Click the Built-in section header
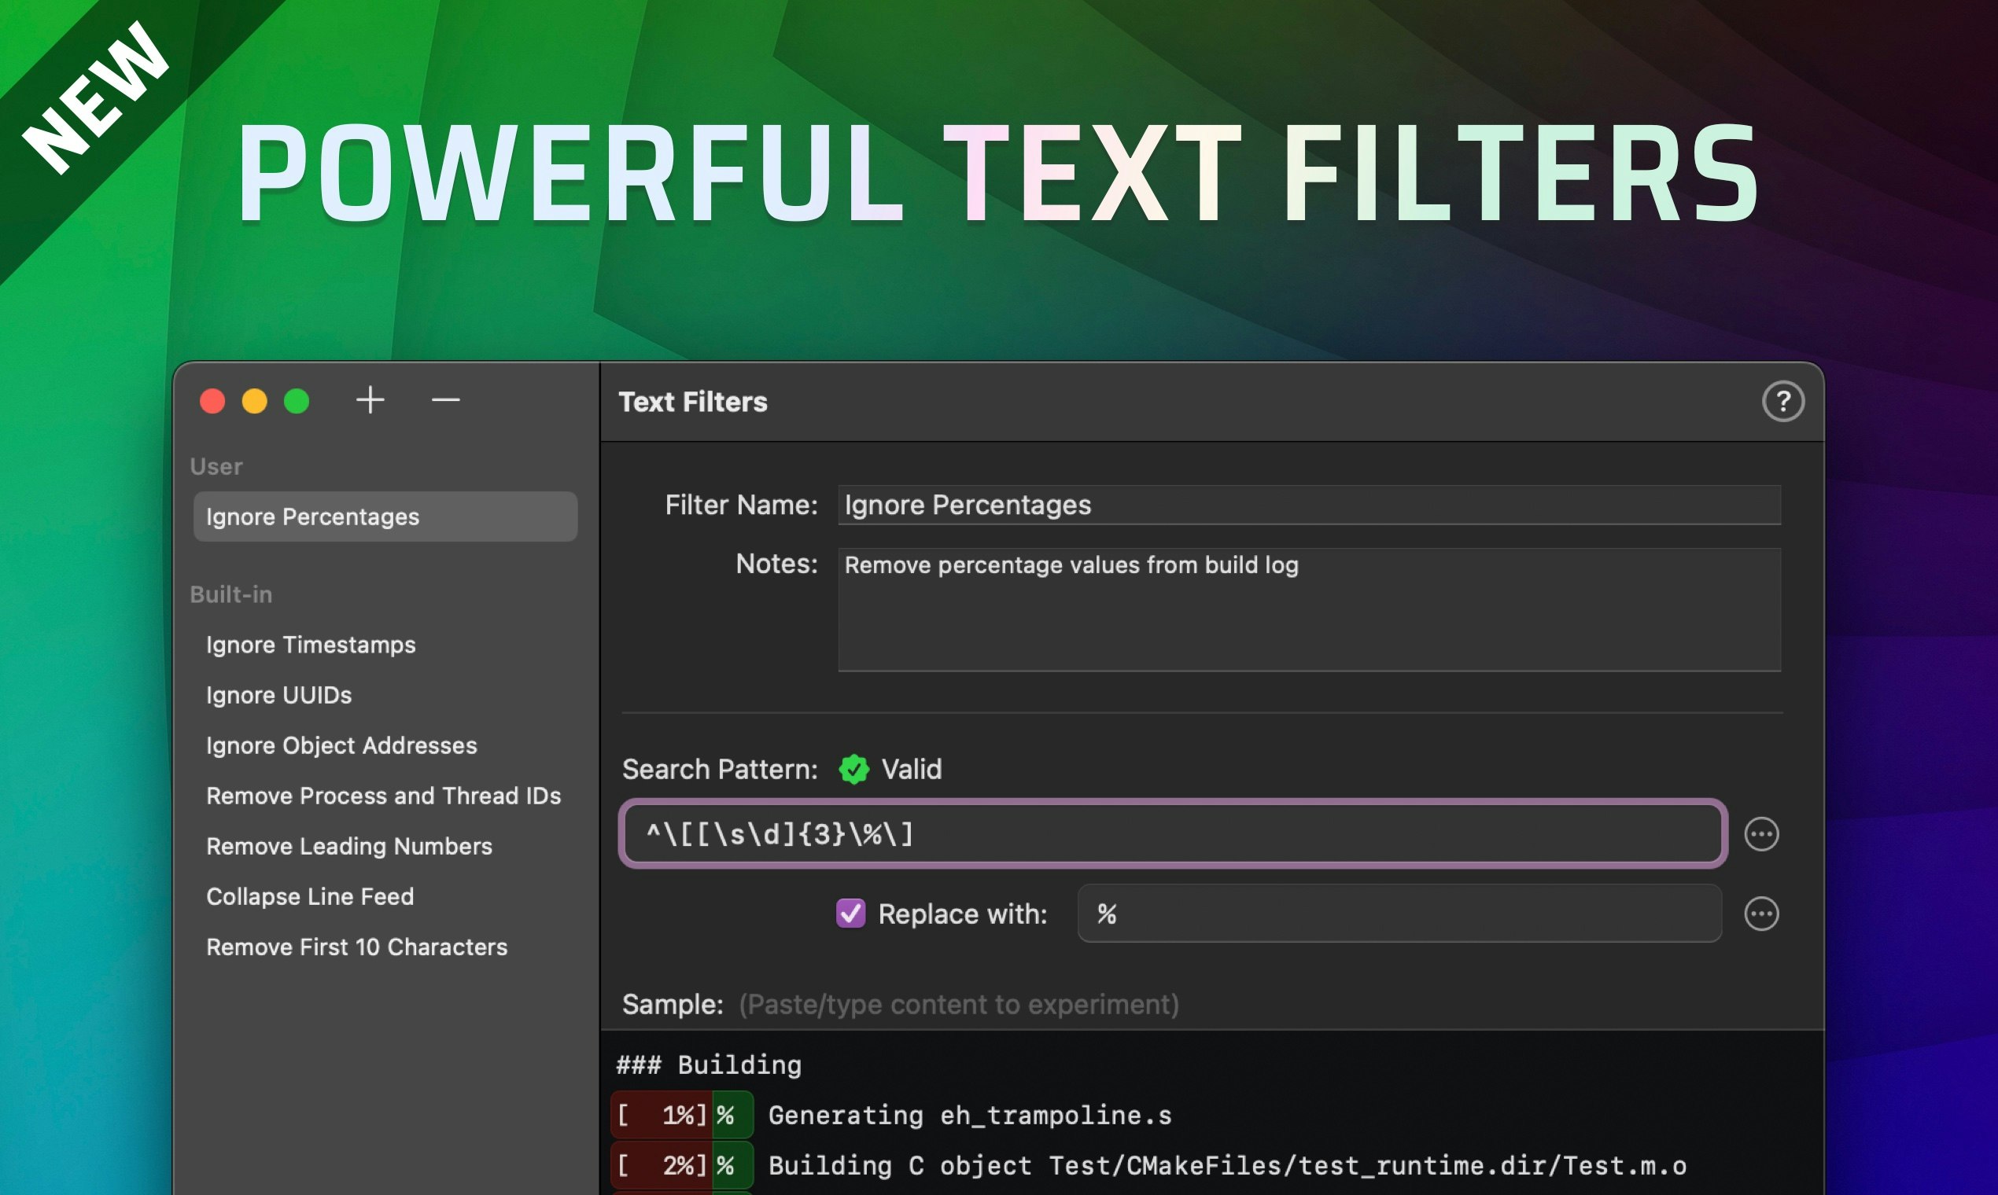The width and height of the screenshot is (1998, 1195). pyautogui.click(x=231, y=595)
